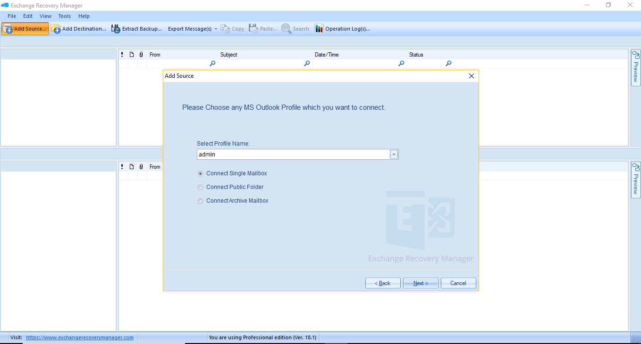The width and height of the screenshot is (641, 344).
Task: Select Connect Public Folder option
Action: point(230,187)
